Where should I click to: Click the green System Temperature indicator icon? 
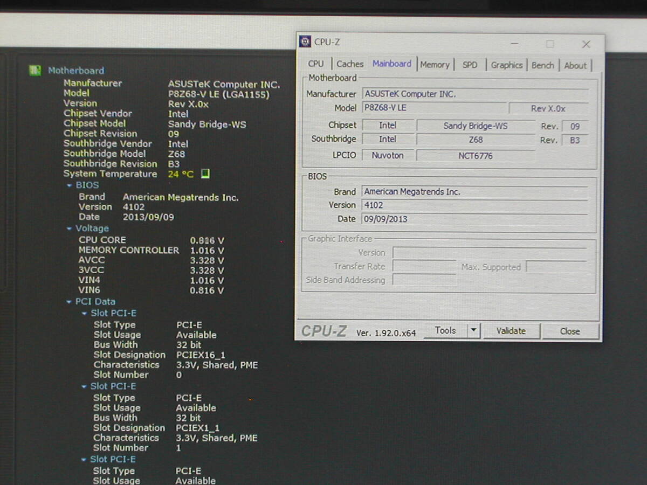[205, 174]
